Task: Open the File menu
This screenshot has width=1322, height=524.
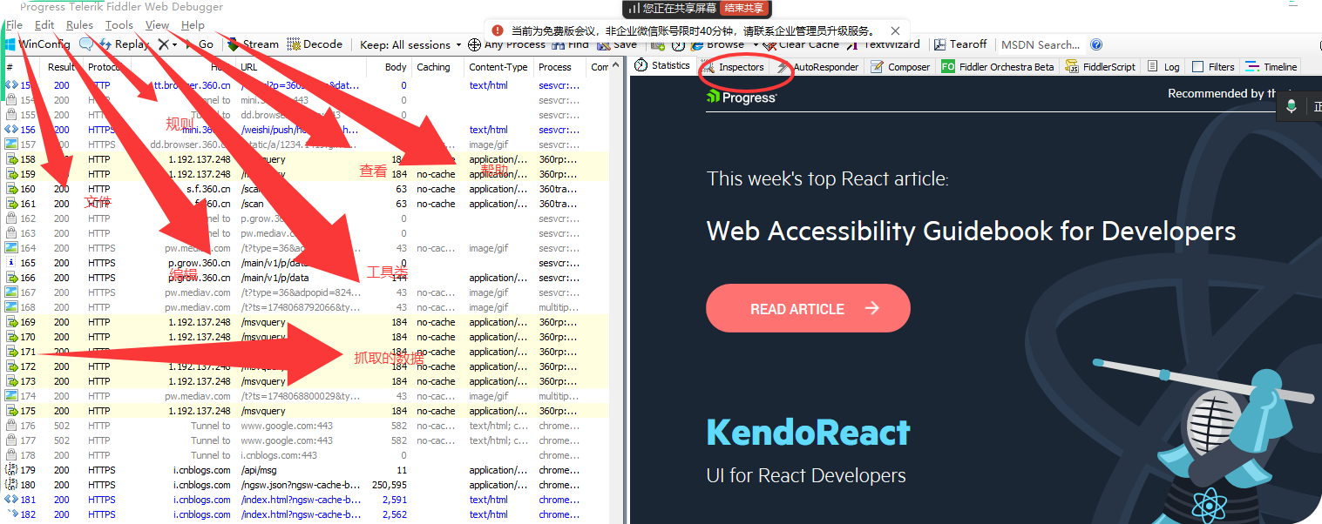Action: point(15,25)
